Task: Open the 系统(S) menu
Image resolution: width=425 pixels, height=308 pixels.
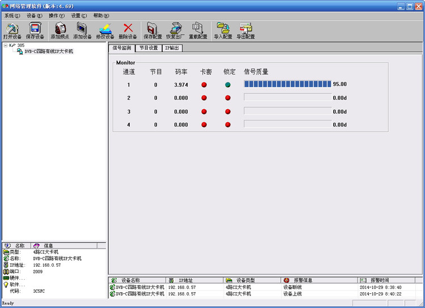Action: point(12,16)
